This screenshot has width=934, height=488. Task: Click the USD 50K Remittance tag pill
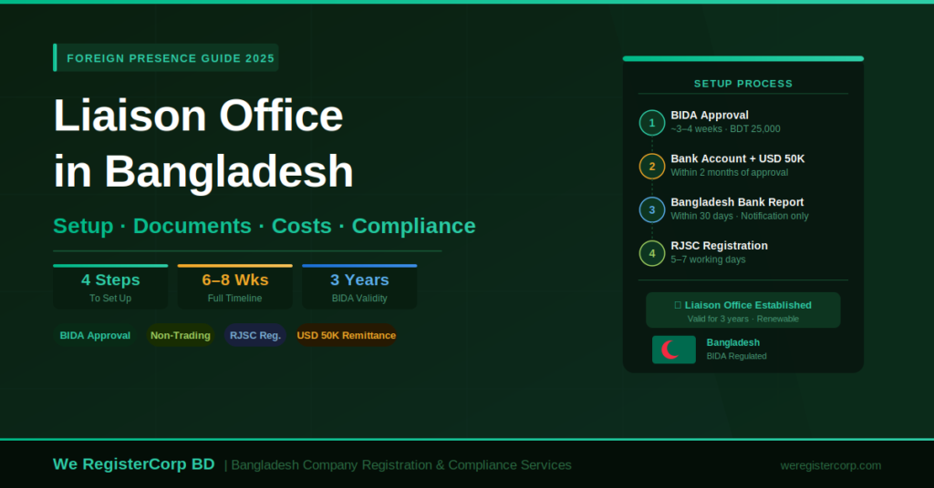[346, 335]
